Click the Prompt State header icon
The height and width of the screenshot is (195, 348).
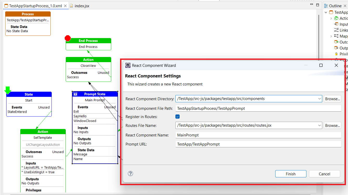pyautogui.click(x=75, y=94)
